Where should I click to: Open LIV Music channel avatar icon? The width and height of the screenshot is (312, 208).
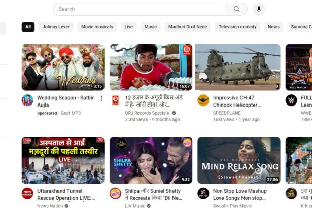point(115,193)
